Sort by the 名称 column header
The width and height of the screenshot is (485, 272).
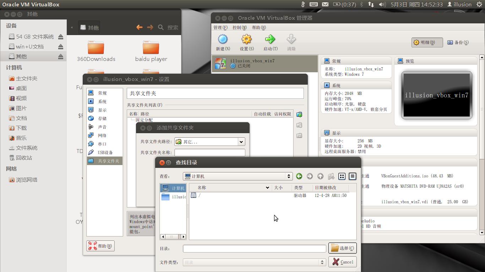coord(230,188)
